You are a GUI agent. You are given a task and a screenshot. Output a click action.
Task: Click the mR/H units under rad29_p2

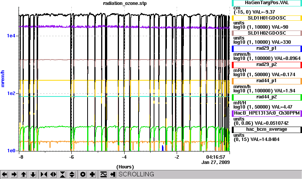(240, 70)
